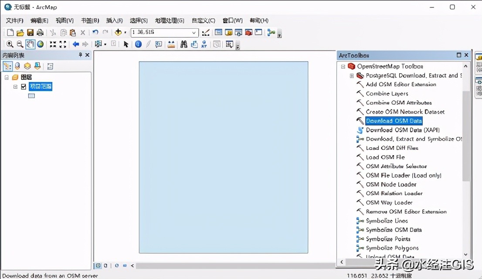Collapse the OpenStreetMap Toolbox node
Viewport: 482px width, 279px height.
point(343,66)
